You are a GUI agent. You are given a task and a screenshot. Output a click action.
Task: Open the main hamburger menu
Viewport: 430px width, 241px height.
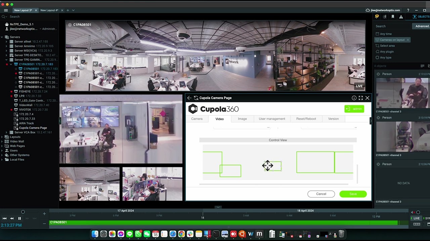(x=6, y=10)
